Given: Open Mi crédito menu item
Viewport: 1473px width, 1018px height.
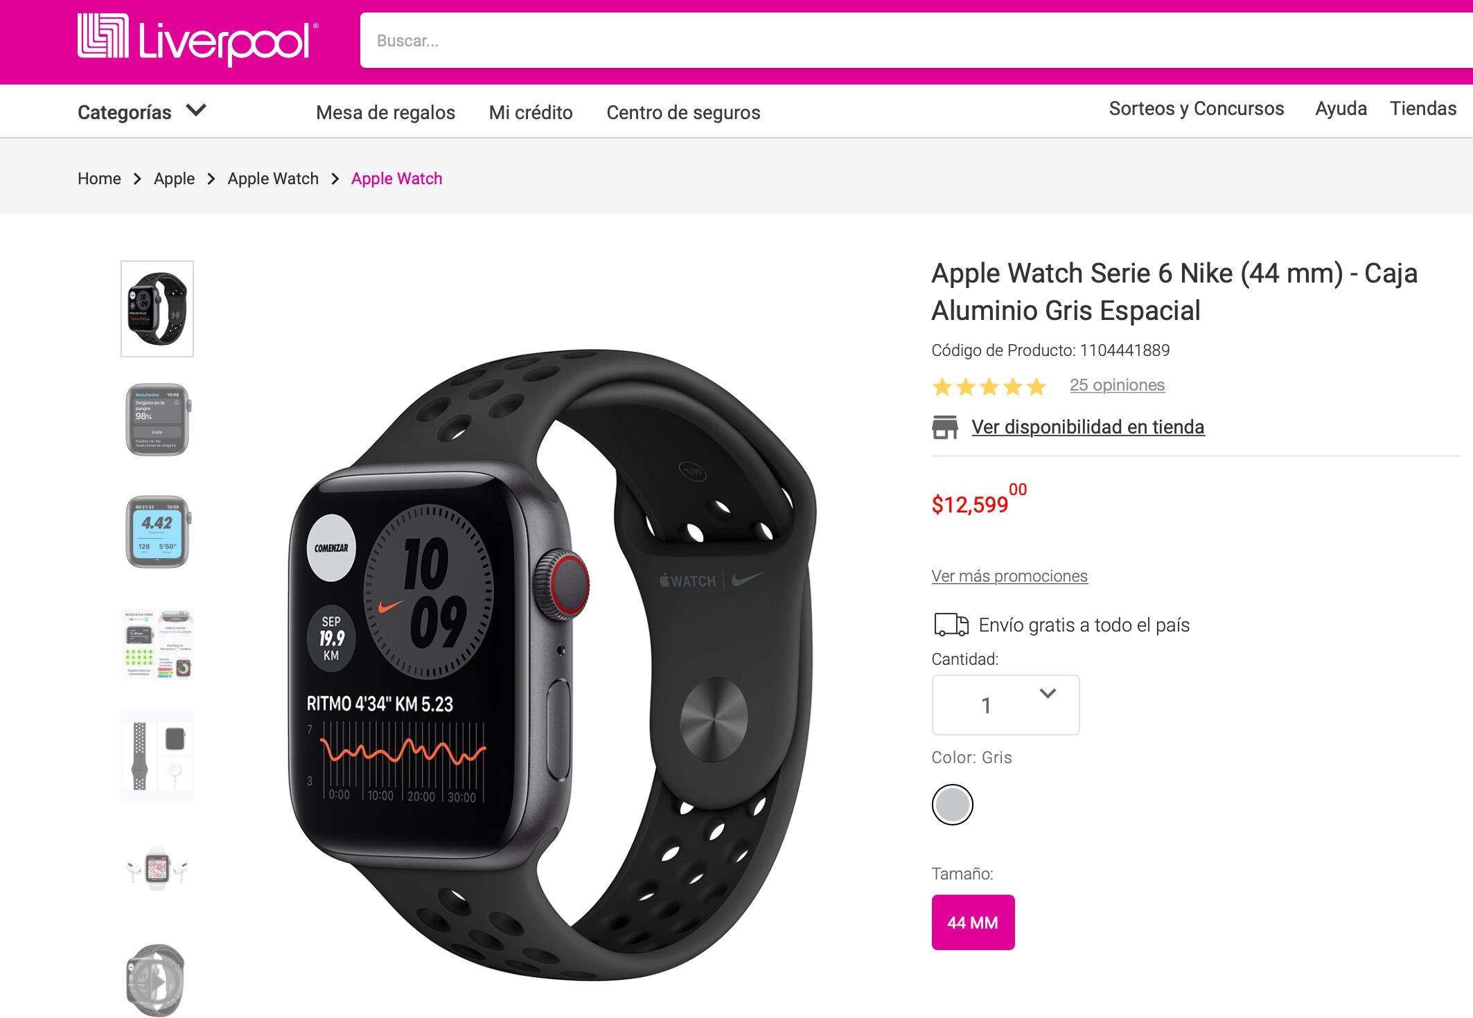Looking at the screenshot, I should [x=531, y=112].
